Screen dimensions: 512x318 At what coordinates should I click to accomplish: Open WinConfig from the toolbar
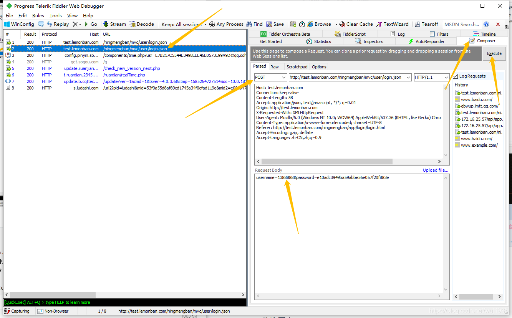(x=19, y=24)
